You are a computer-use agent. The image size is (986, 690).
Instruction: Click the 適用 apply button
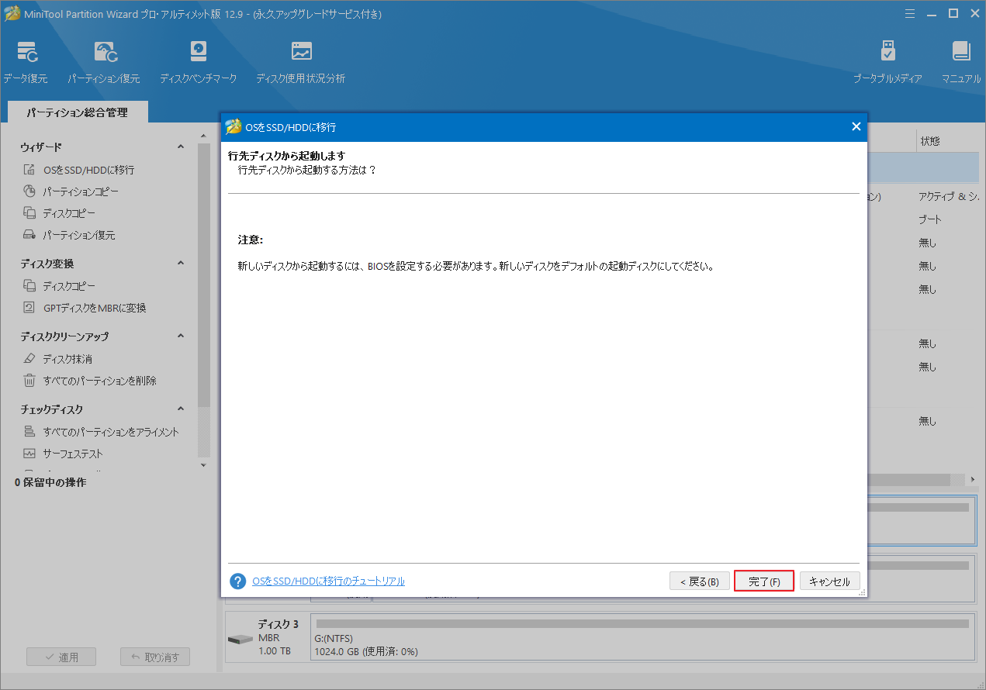click(61, 657)
